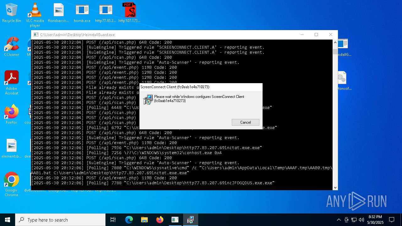Image resolution: width=402 pixels, height=226 pixels.
Task: Click the console scrollbar down arrow
Action: (335, 187)
